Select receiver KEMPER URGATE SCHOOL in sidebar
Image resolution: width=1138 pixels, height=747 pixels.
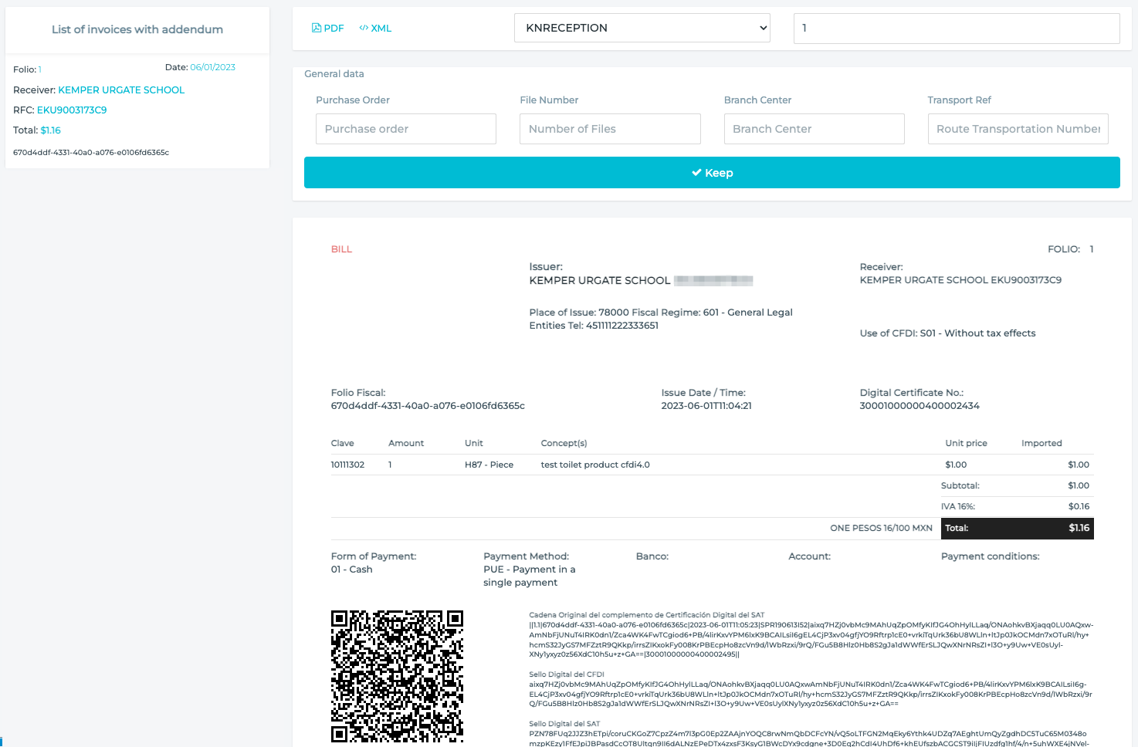point(121,90)
